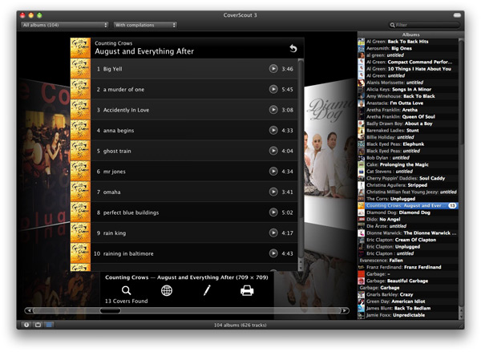The image size is (481, 352).
Task: Select Badly Drawn Boy: About a Boy
Action: pyautogui.click(x=408, y=123)
